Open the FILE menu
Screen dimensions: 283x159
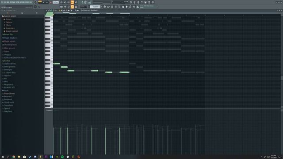2,2
